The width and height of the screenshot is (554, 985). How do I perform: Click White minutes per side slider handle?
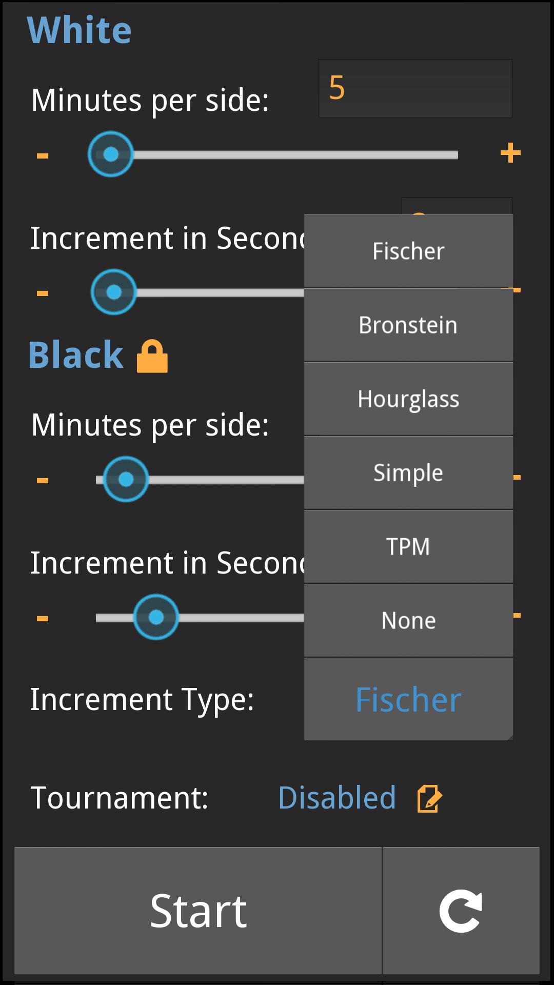pos(111,154)
